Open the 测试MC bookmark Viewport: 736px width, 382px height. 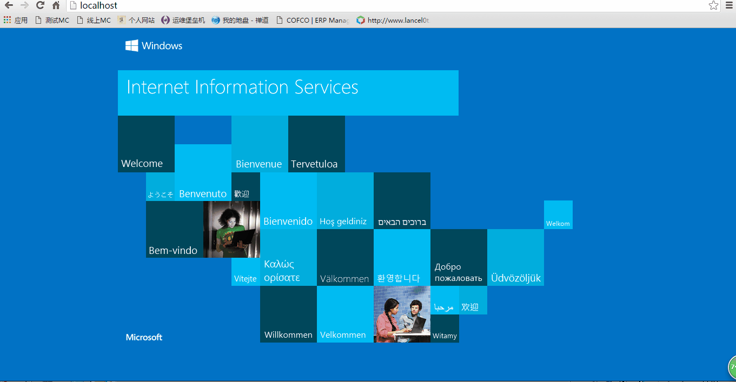tap(52, 20)
